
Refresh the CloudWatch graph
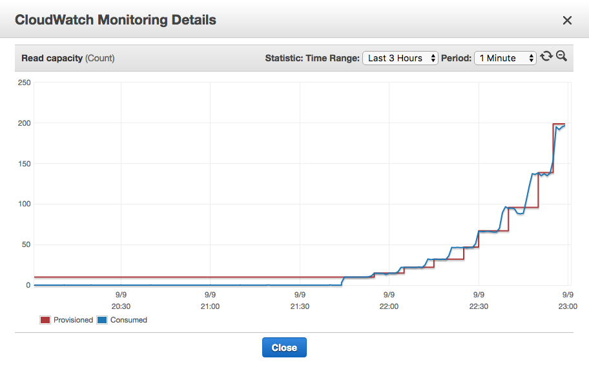click(x=546, y=57)
